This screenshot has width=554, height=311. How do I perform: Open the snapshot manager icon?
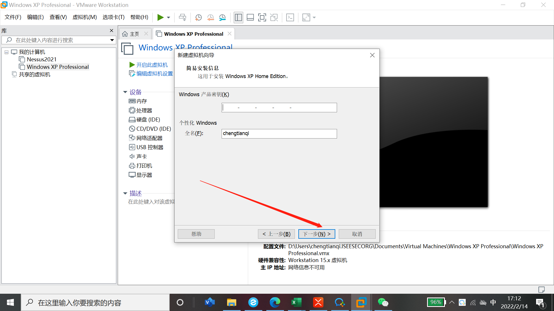222,18
